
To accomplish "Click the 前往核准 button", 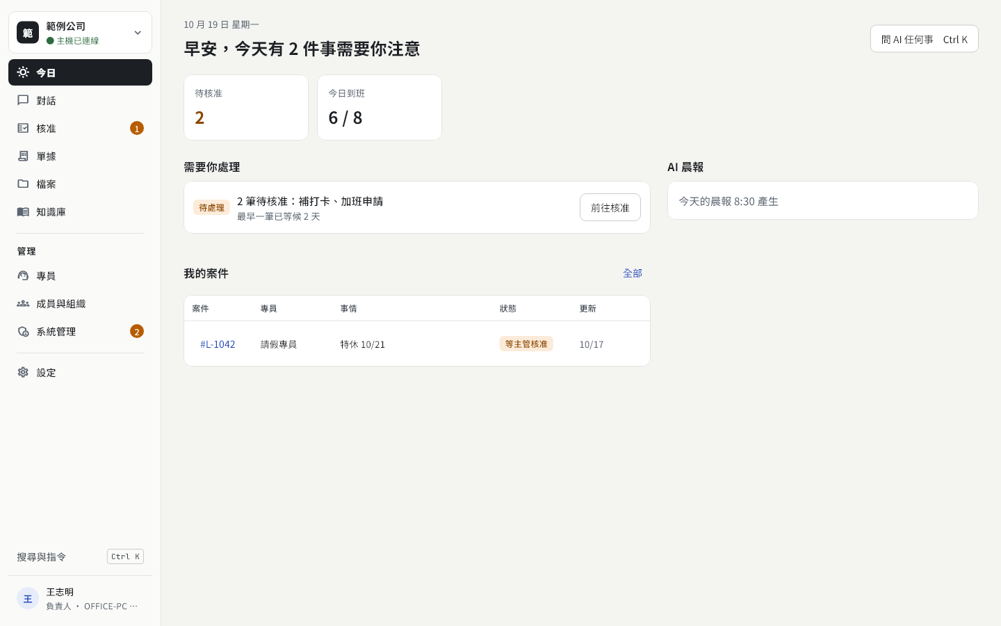I will (610, 207).
